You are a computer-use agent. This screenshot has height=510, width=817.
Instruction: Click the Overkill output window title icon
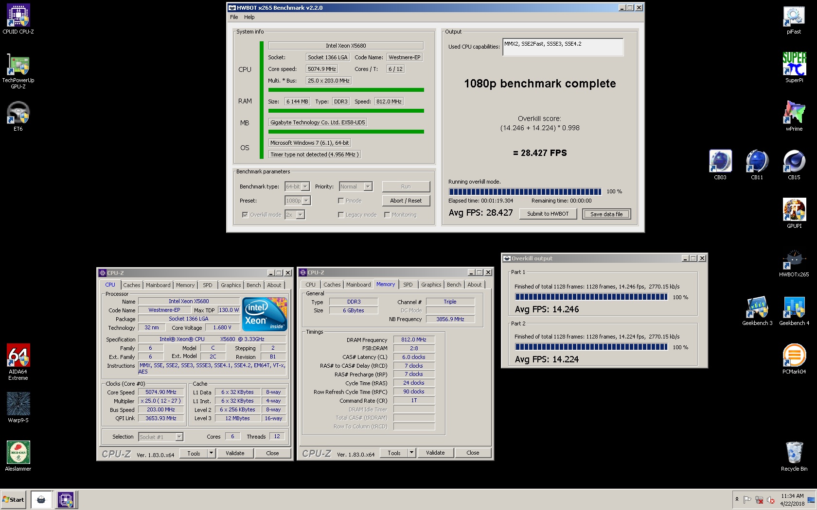coord(507,258)
